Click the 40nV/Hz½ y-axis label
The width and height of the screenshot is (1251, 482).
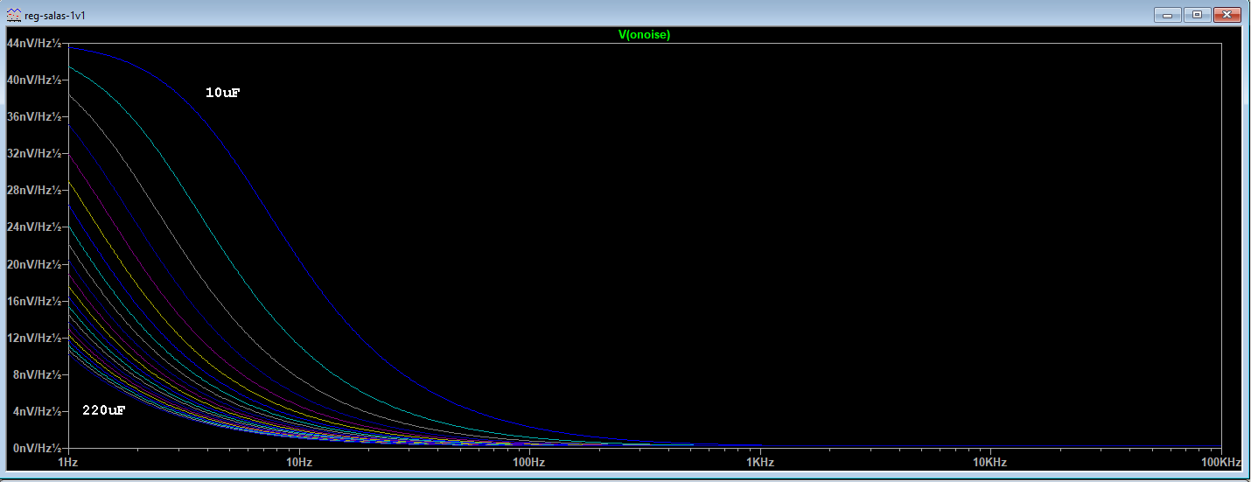(x=35, y=80)
